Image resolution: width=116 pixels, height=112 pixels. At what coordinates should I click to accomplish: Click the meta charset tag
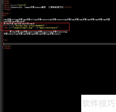(15, 5)
